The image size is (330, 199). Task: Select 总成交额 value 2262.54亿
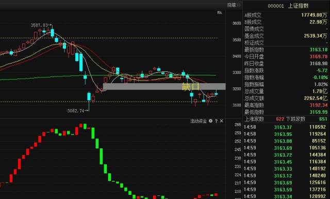click(x=316, y=98)
